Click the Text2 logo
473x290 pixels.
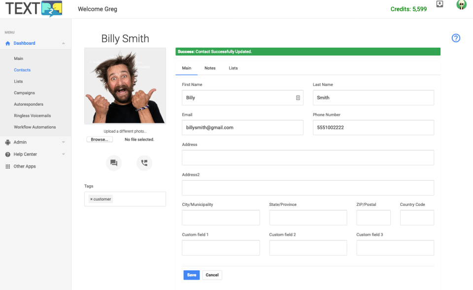point(34,8)
